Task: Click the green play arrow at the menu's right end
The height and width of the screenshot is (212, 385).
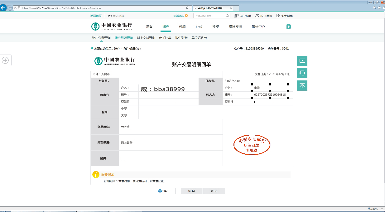Action: [x=289, y=27]
